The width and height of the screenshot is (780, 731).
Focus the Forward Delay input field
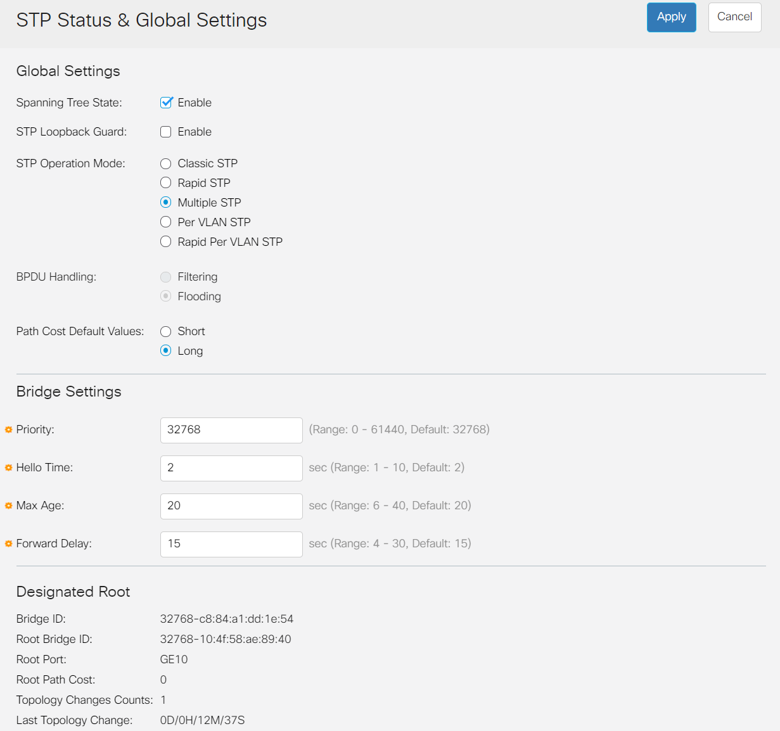pyautogui.click(x=231, y=544)
